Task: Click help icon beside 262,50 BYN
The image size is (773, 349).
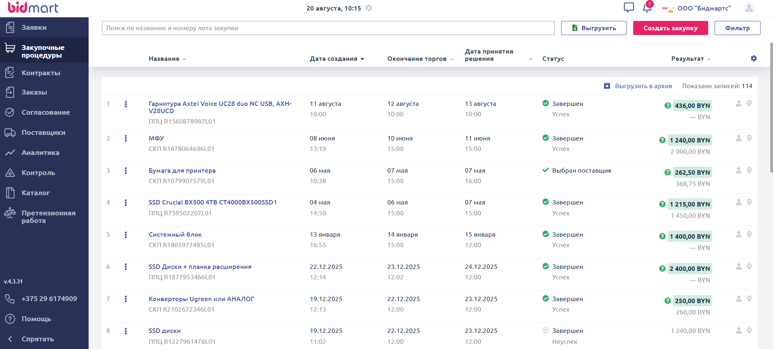Action: 667,172
